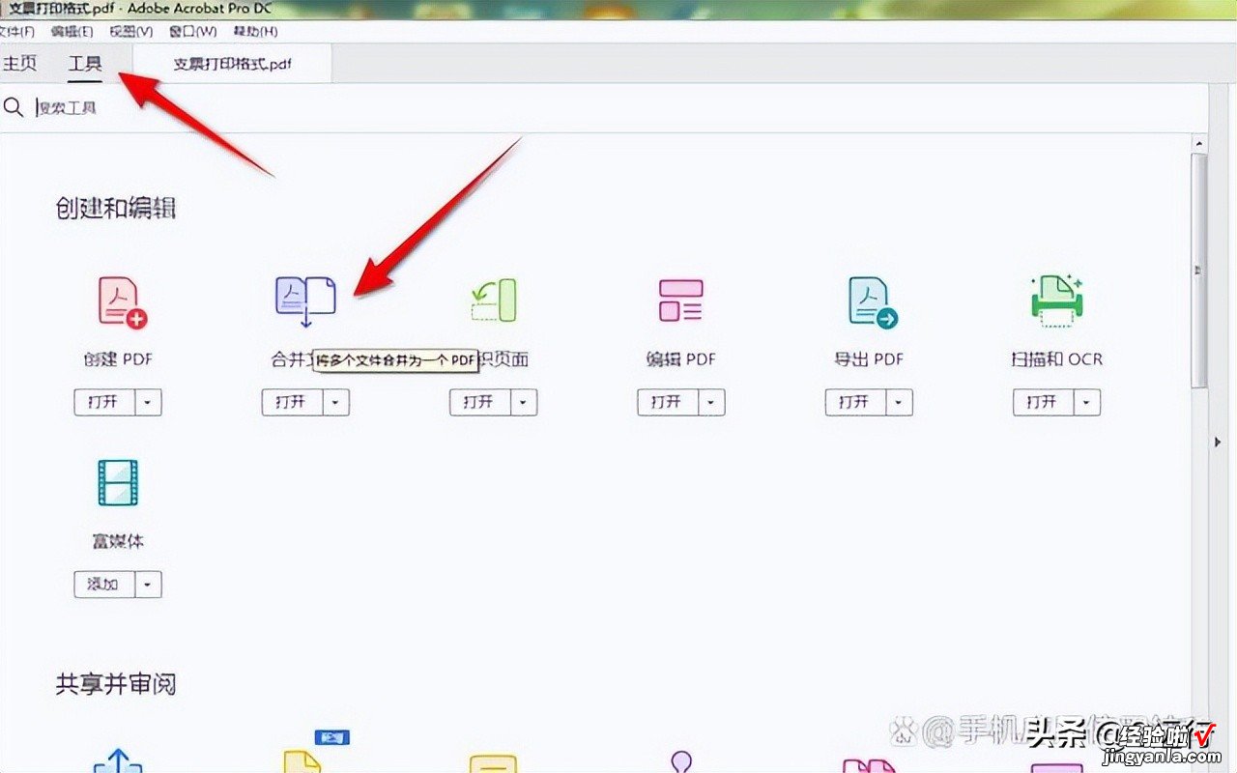Click the 编辑 PDF label
Image resolution: width=1237 pixels, height=773 pixels.
[x=681, y=358]
